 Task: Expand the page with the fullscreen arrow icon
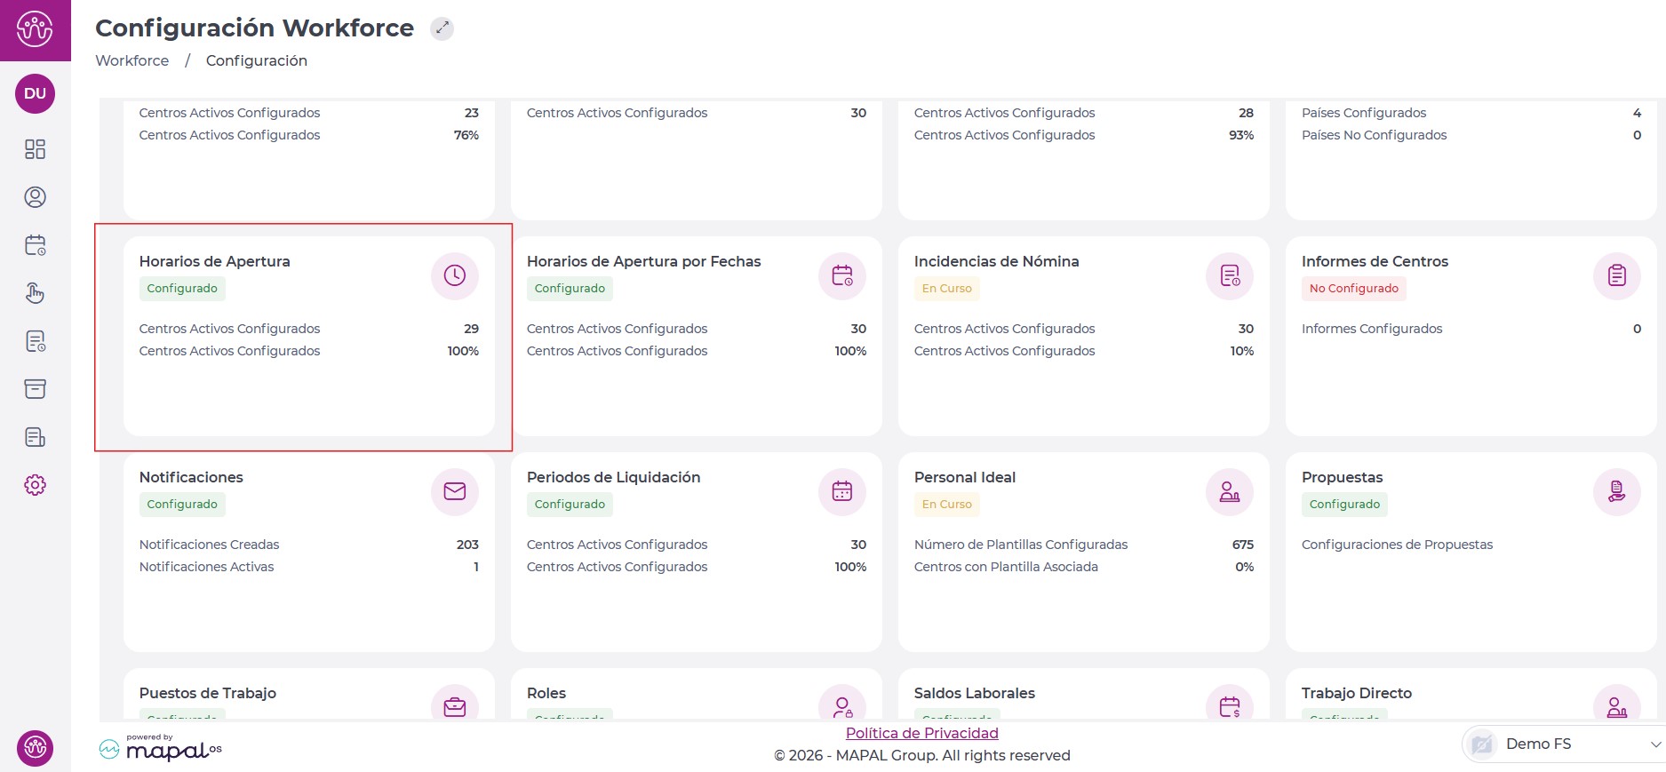click(442, 28)
